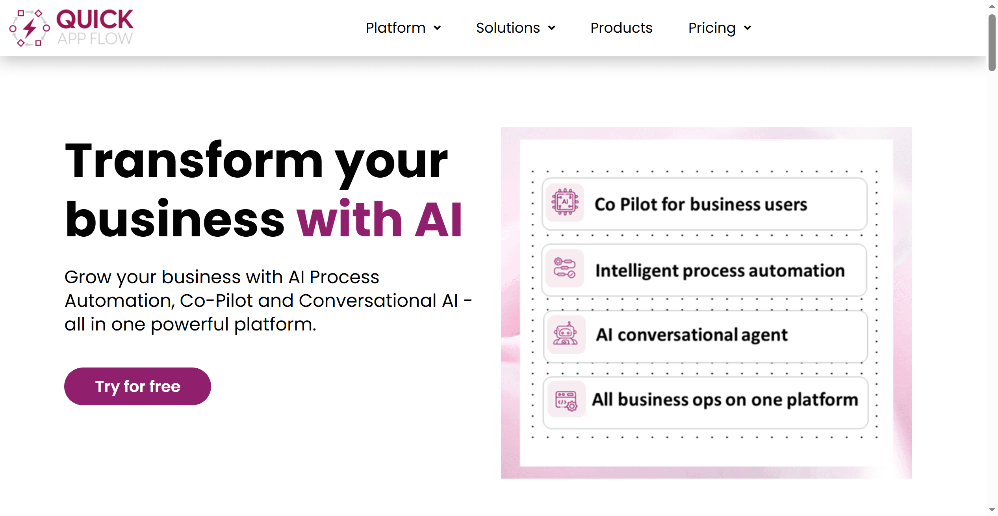
Task: Click the process automation workflow icon
Action: [x=565, y=268]
